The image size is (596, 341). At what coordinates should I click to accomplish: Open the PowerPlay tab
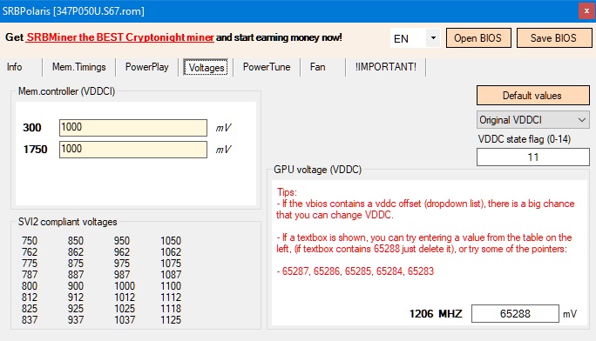pyautogui.click(x=147, y=67)
